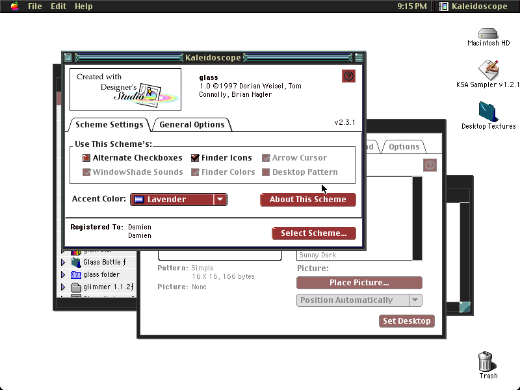Image resolution: width=520 pixels, height=390 pixels.
Task: Click the bold glass scheme name
Action: coord(208,77)
